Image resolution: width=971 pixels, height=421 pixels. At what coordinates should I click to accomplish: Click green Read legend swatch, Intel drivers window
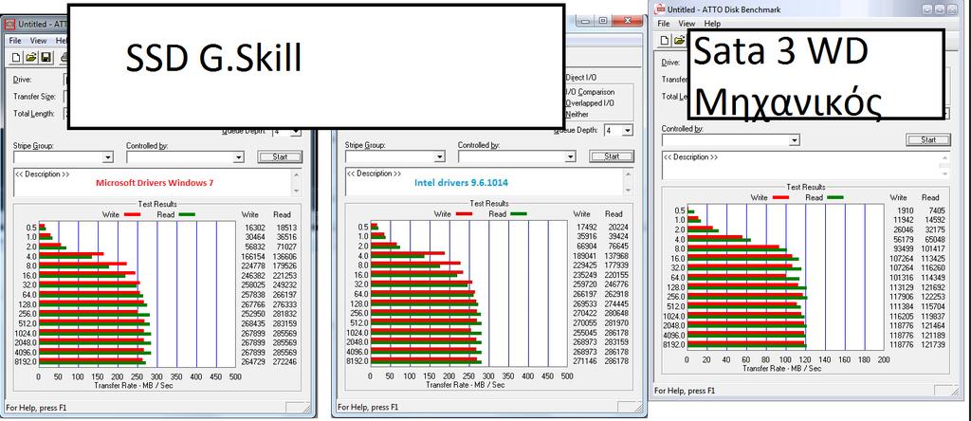pos(519,214)
